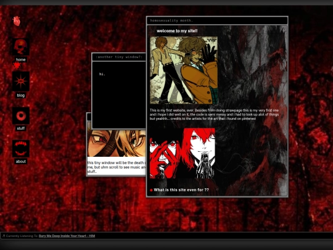Viewport: 333px width, 250px height.
Task: Select the red ring icon for stuff
Action: point(21,115)
